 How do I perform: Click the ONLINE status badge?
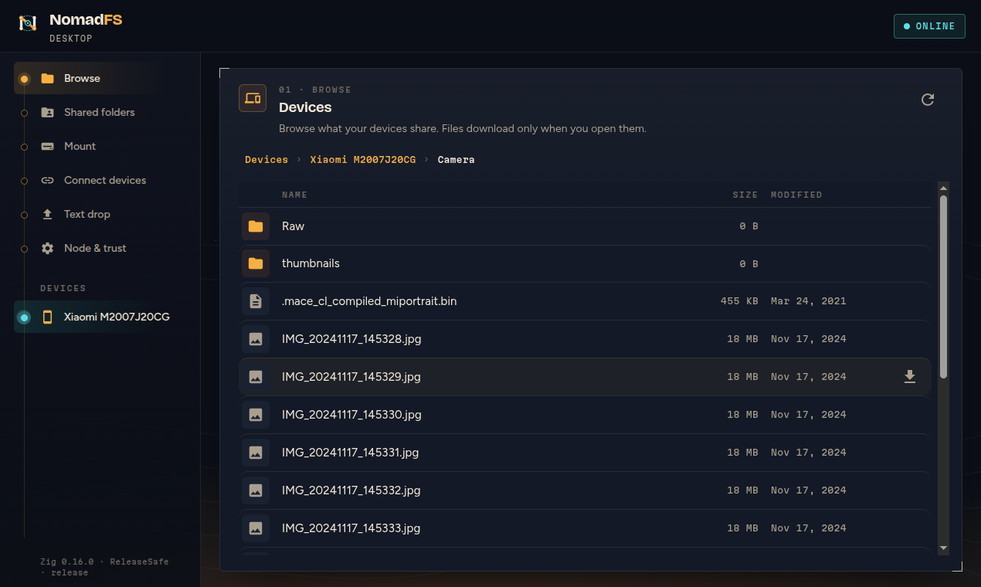click(x=929, y=26)
